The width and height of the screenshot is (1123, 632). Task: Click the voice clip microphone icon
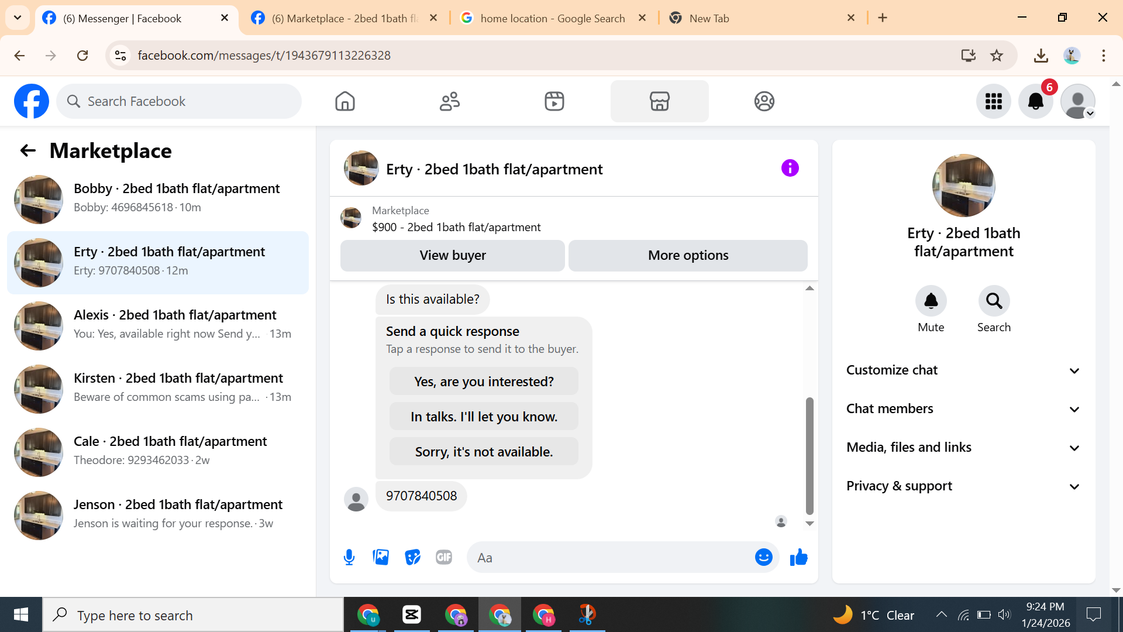coord(349,557)
